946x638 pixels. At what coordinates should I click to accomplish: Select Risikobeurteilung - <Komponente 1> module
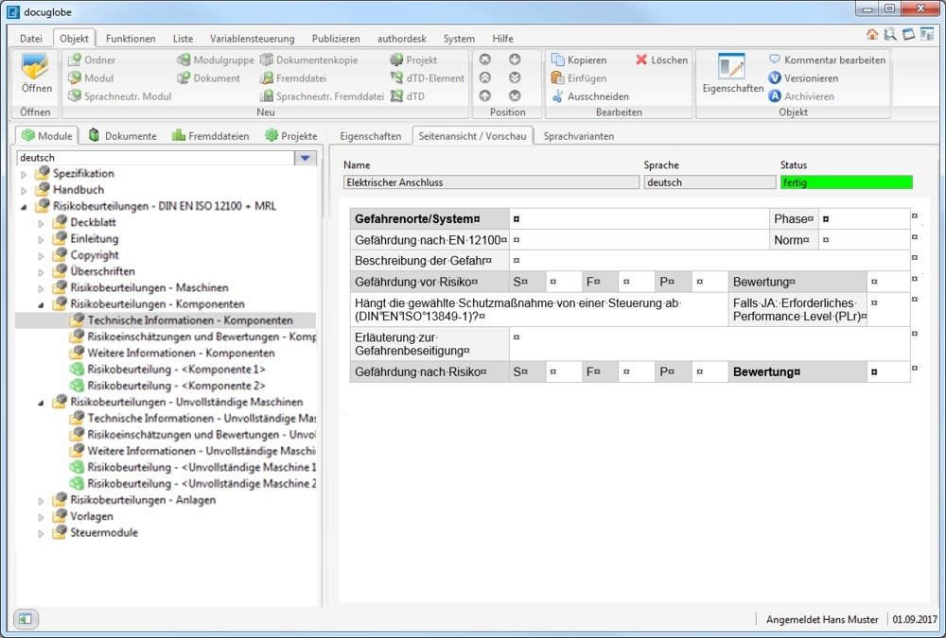(176, 369)
